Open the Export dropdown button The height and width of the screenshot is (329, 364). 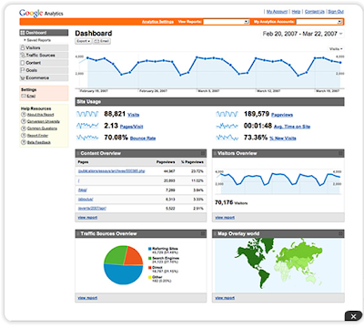84,41
